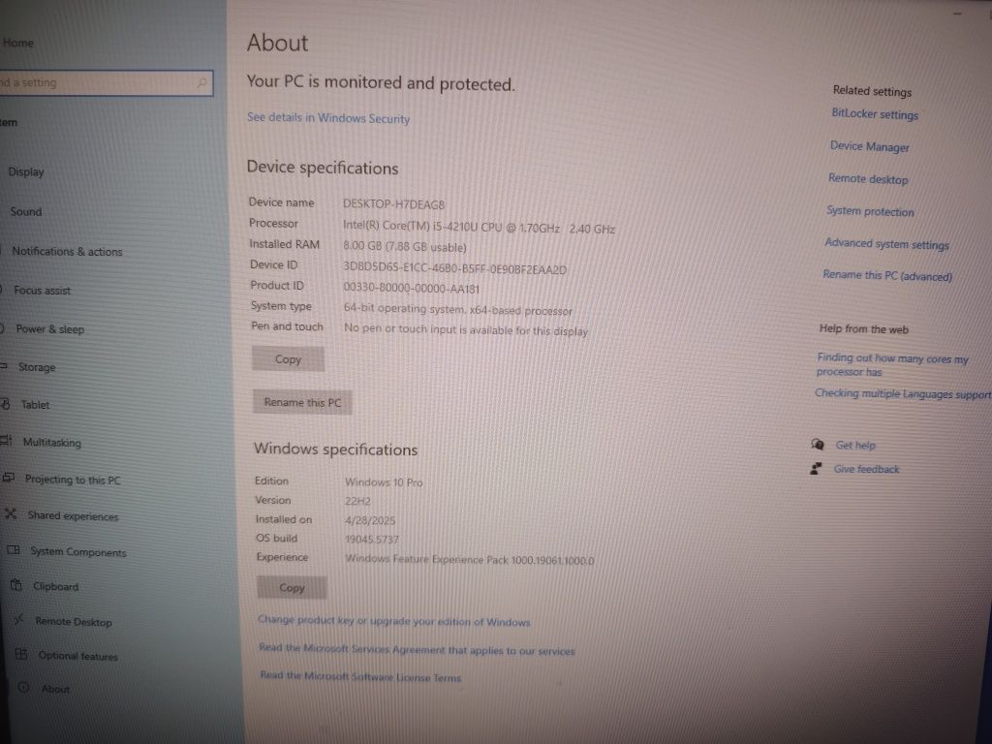Open Change product key or upgrade edition link
This screenshot has width=992, height=744.
click(393, 621)
